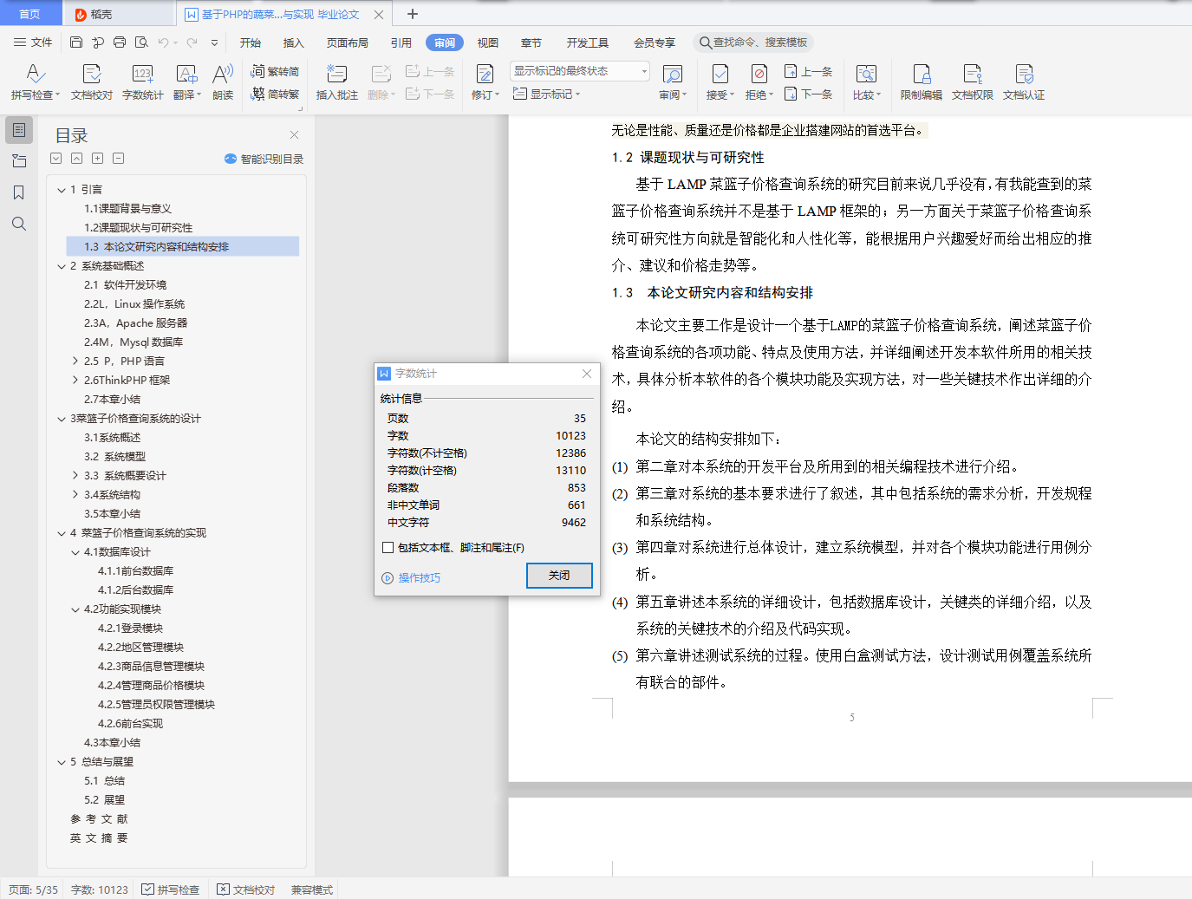The height and width of the screenshot is (899, 1192).
Task: Click the plus box icon in 目录 panel header
Action: (98, 159)
